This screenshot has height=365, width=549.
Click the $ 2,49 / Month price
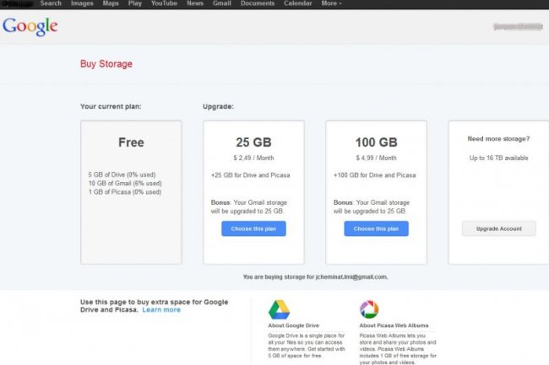point(253,158)
